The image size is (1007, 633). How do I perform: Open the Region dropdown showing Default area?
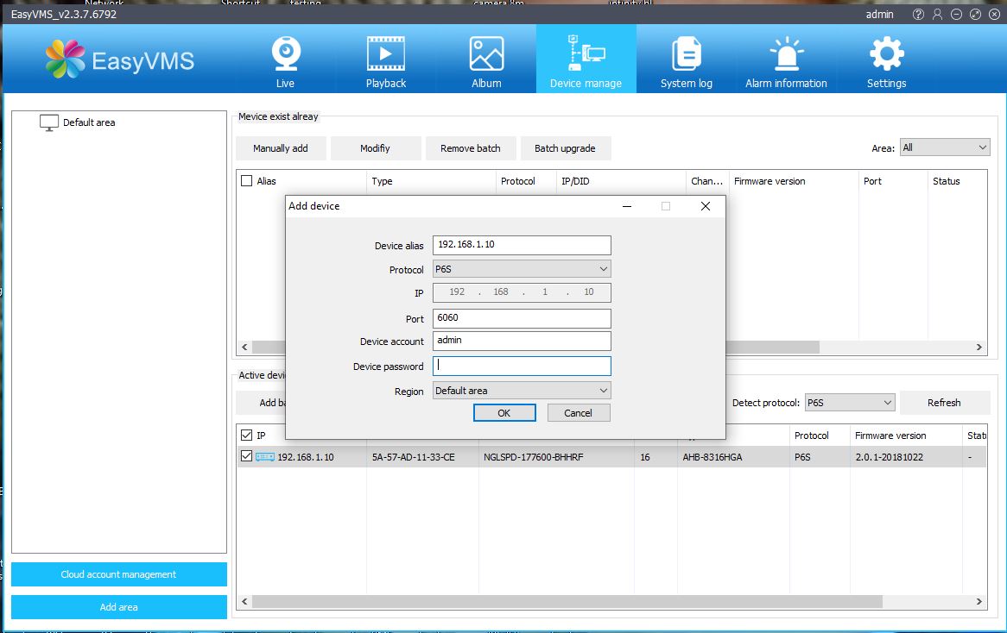point(522,391)
